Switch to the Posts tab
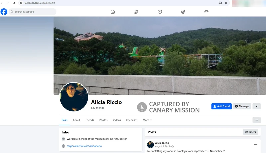Image resolution: width=266 pixels, height=153 pixels. (65, 120)
